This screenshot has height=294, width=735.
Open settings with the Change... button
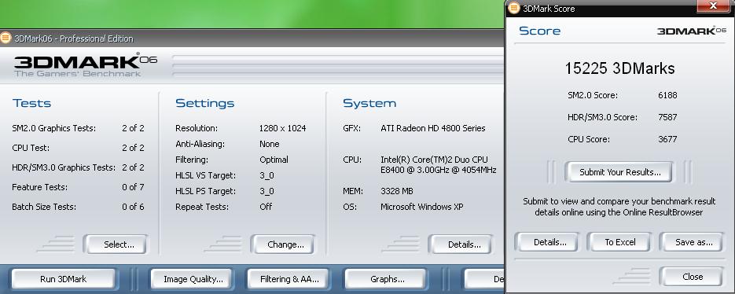click(x=282, y=244)
